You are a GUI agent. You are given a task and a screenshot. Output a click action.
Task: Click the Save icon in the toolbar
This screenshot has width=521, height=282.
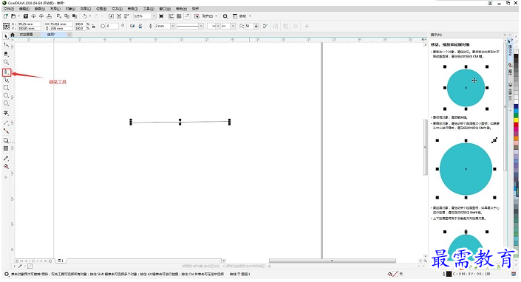pyautogui.click(x=26, y=16)
